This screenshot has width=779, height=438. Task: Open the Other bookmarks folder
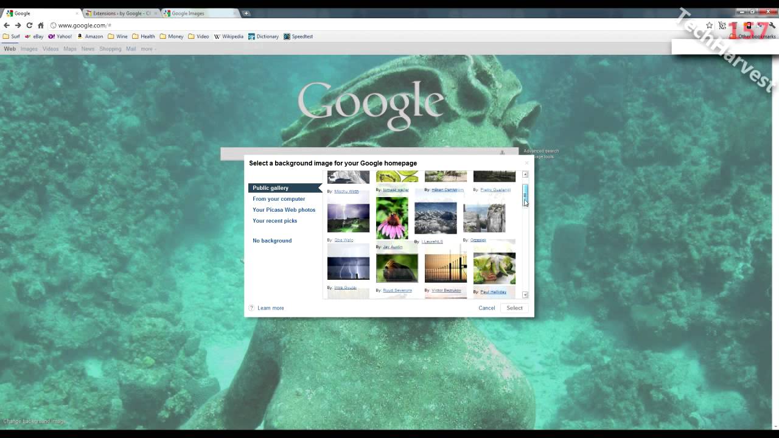(753, 36)
